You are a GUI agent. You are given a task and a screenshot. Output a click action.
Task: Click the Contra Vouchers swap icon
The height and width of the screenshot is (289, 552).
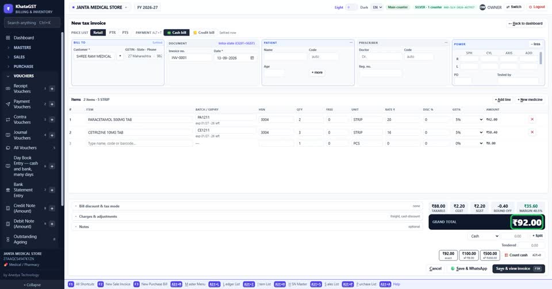(x=7, y=119)
